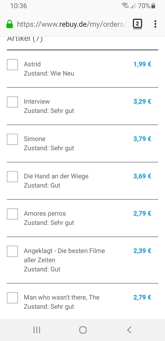The height and width of the screenshot is (341, 165).
Task: Tap the Die Hand an der Wiege title
Action: click(56, 176)
